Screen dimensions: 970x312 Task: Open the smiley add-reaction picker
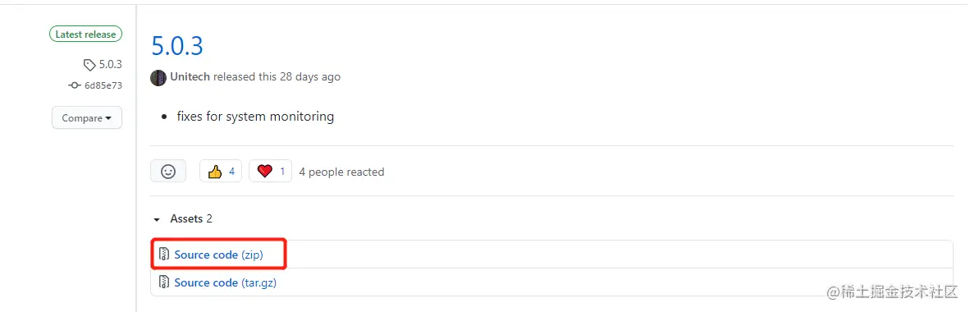pyautogui.click(x=168, y=172)
